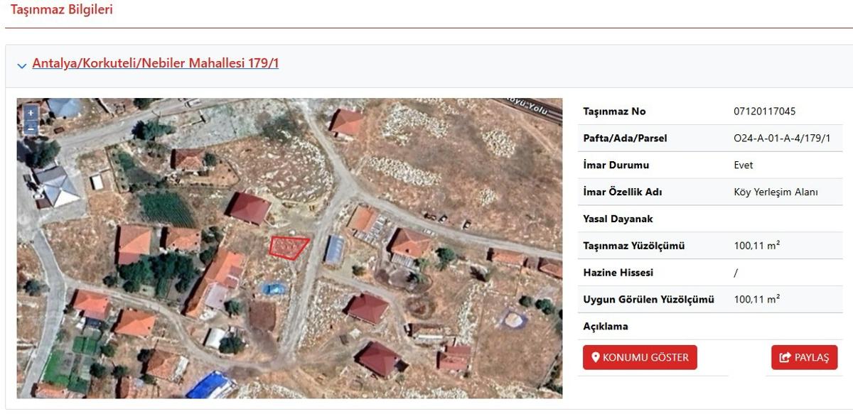This screenshot has width=853, height=414.
Task: Select the Uygun Görülen Yüzölçümü label
Action: click(x=648, y=300)
